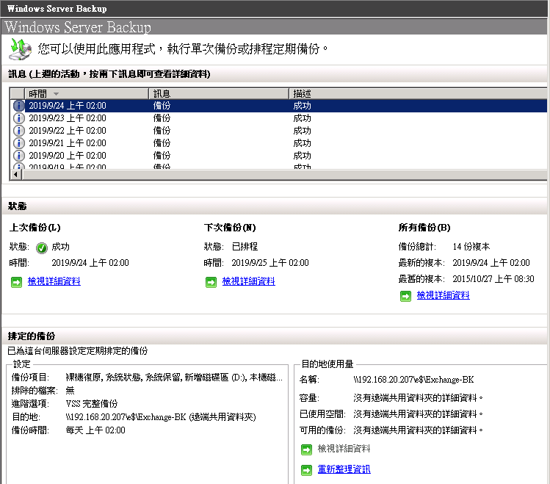Screen dimensions: 550x484
Task: Click info icon of 2019/9/22 backup row
Action: (19, 131)
